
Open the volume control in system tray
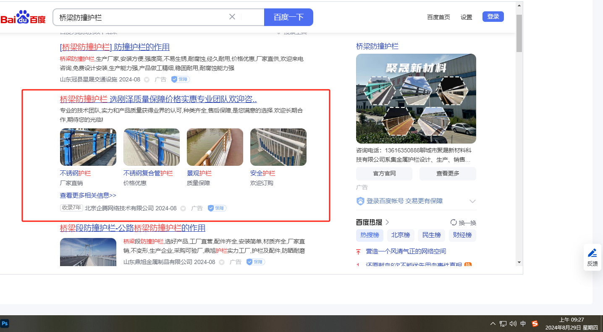(x=513, y=324)
